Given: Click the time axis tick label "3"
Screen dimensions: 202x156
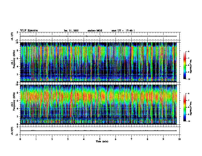Looking at the screenshot, I should tap(68, 139).
